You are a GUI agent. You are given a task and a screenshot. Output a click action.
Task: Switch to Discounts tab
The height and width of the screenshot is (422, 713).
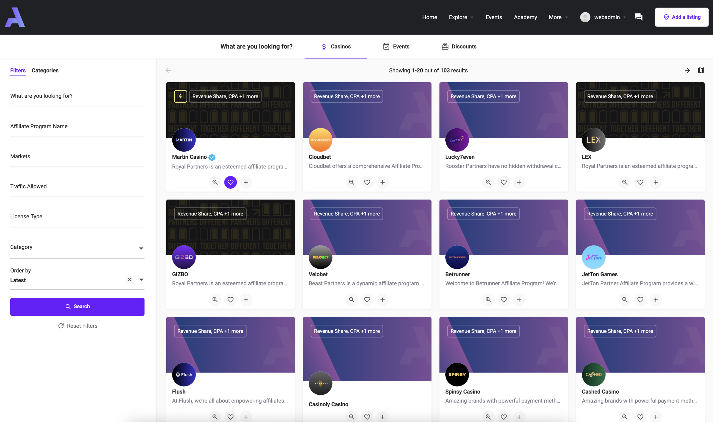(x=459, y=47)
